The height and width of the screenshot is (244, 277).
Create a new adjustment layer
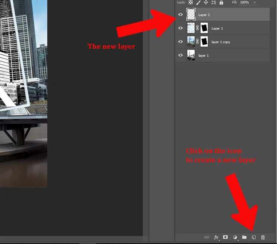tap(235, 237)
